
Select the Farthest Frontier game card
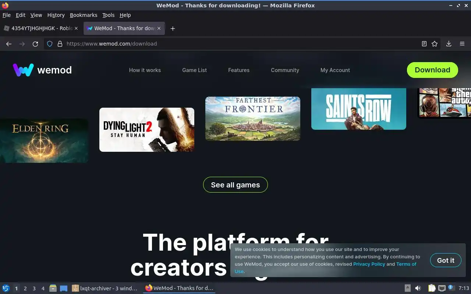click(x=253, y=119)
